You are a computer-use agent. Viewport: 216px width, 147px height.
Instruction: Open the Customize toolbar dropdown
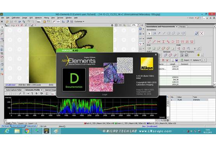[x=79, y=21]
